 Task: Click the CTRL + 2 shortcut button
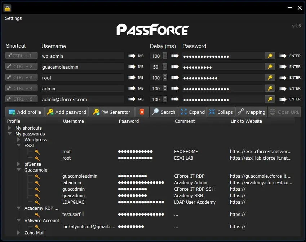coord(22,66)
